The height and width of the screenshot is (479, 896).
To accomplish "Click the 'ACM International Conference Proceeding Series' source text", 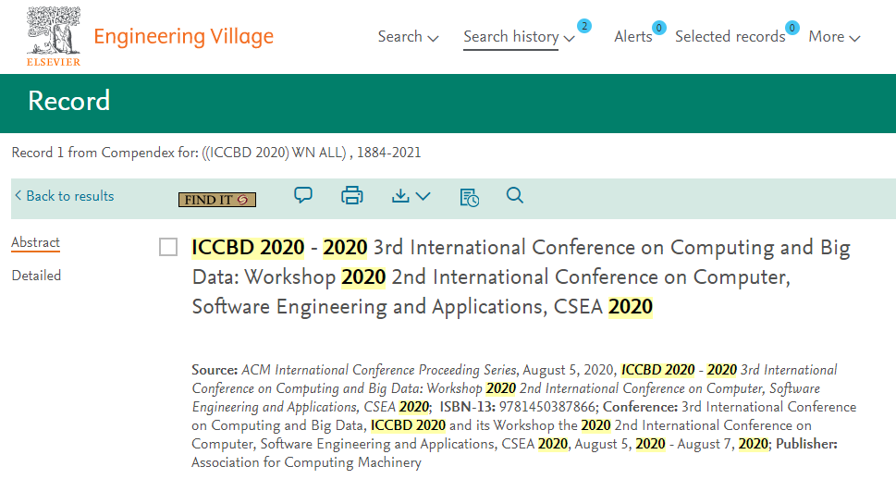I will 379,370.
